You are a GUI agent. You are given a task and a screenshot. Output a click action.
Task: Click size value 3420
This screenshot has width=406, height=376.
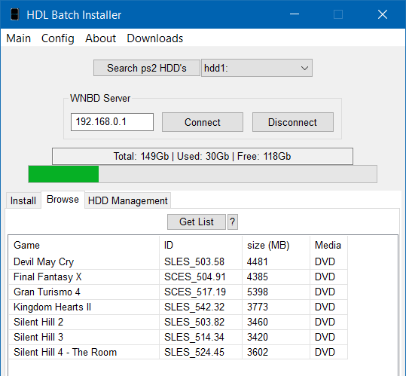258,337
